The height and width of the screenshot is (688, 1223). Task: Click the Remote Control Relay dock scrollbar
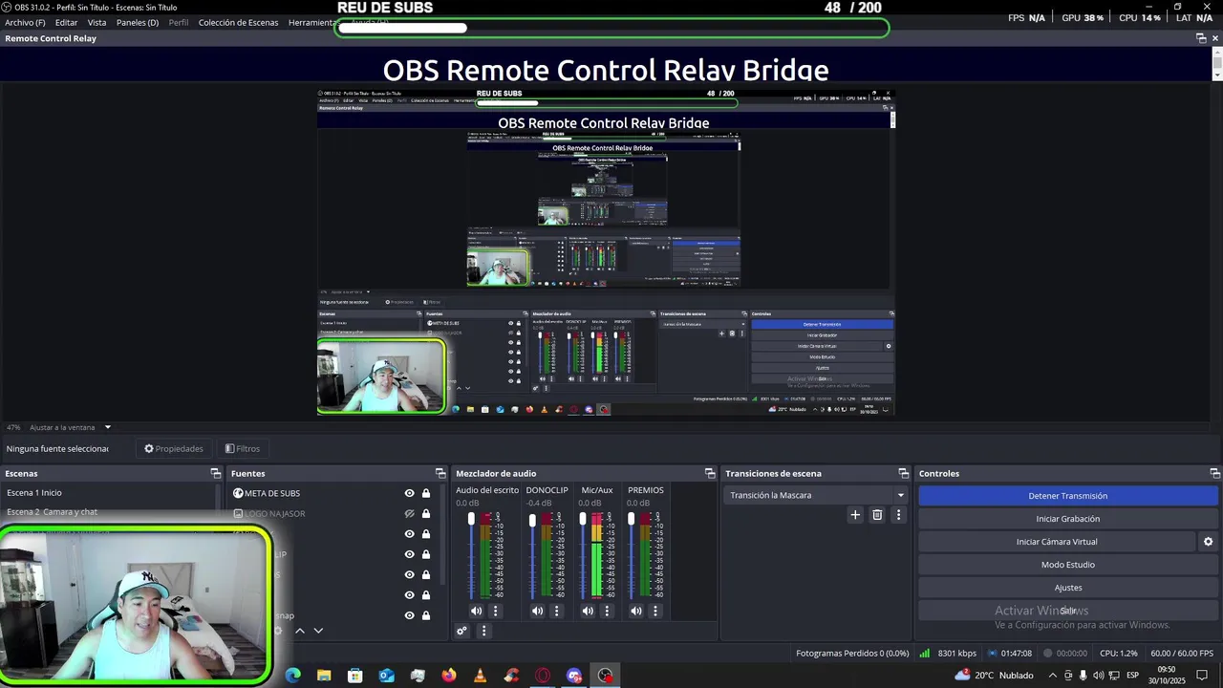pos(1216,63)
